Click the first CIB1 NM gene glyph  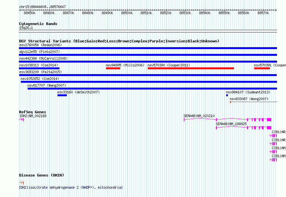(273, 152)
